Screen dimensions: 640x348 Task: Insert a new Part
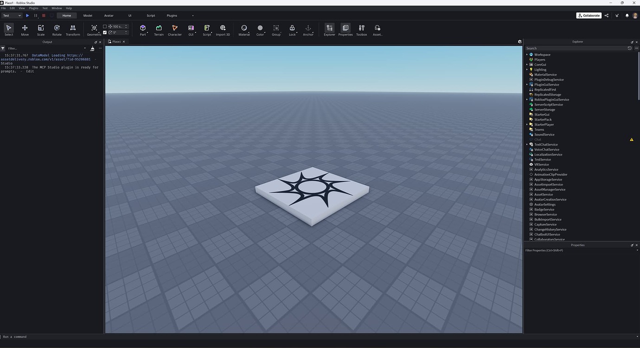click(143, 30)
